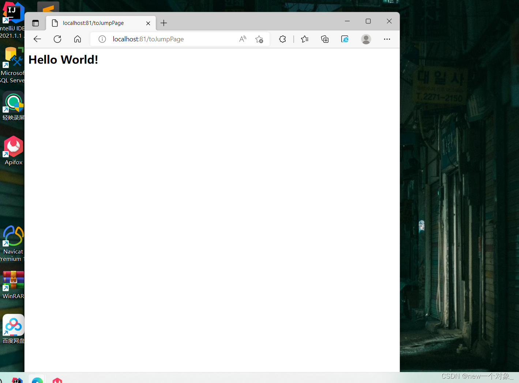The image size is (519, 383).
Task: Switch to Apifox in the taskbar
Action: (x=57, y=380)
